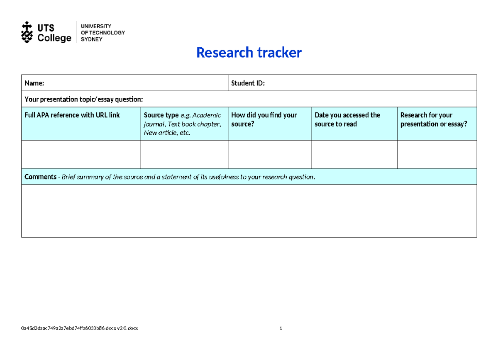Click the page number 1 in footer
This screenshot has height=352, width=498.
[281, 328]
